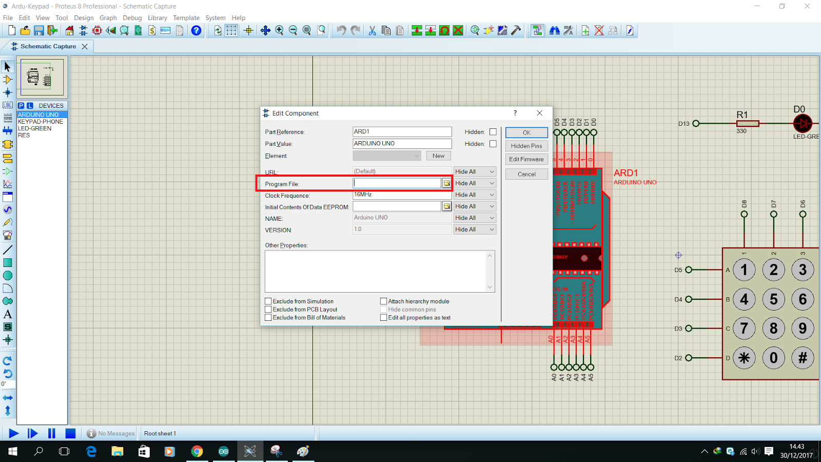Click the Clock Frequence input field
The height and width of the screenshot is (462, 821).
[x=402, y=195]
